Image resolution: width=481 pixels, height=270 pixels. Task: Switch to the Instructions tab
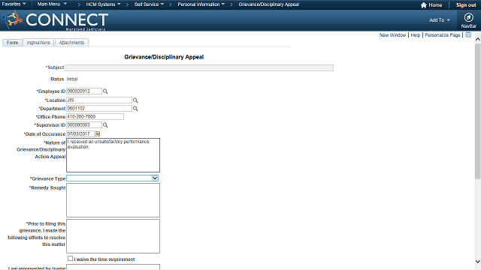coord(38,43)
